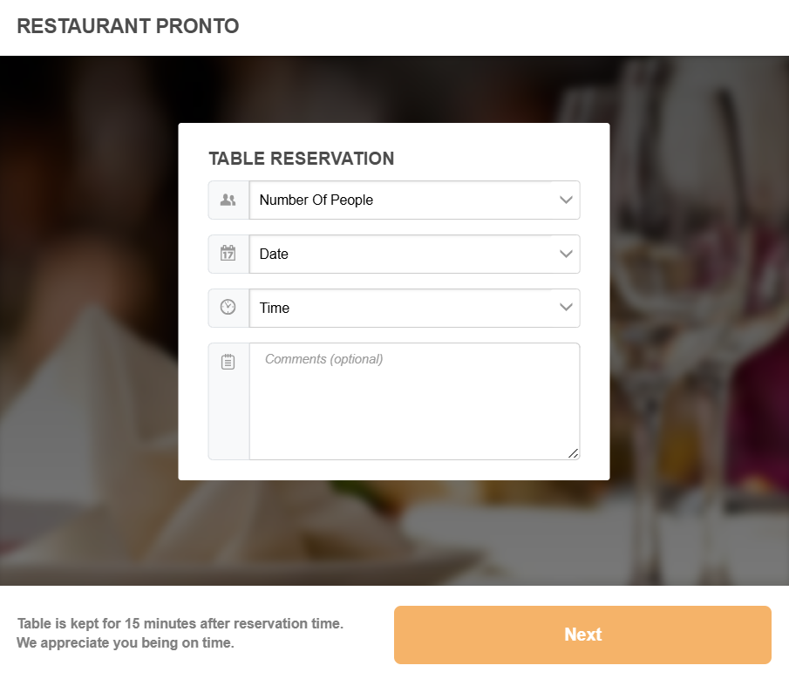Image resolution: width=789 pixels, height=679 pixels.
Task: Click the "Table is kept for 15 minutes" notice
Action: [180, 624]
